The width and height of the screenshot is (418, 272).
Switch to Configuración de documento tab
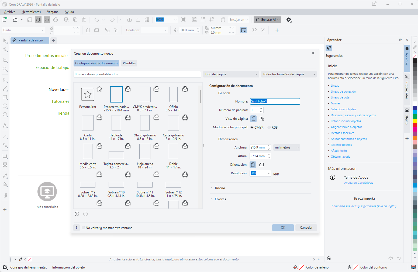(x=96, y=63)
